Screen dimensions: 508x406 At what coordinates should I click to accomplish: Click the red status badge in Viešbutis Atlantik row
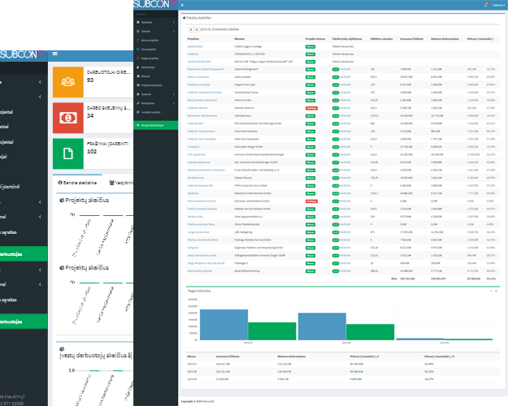click(x=311, y=108)
